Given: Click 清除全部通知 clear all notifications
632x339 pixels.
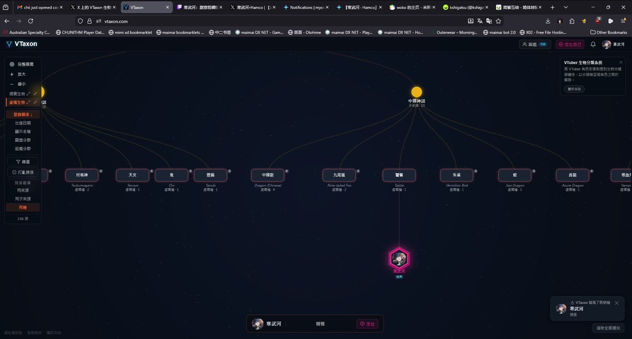Looking at the screenshot, I should [609, 328].
